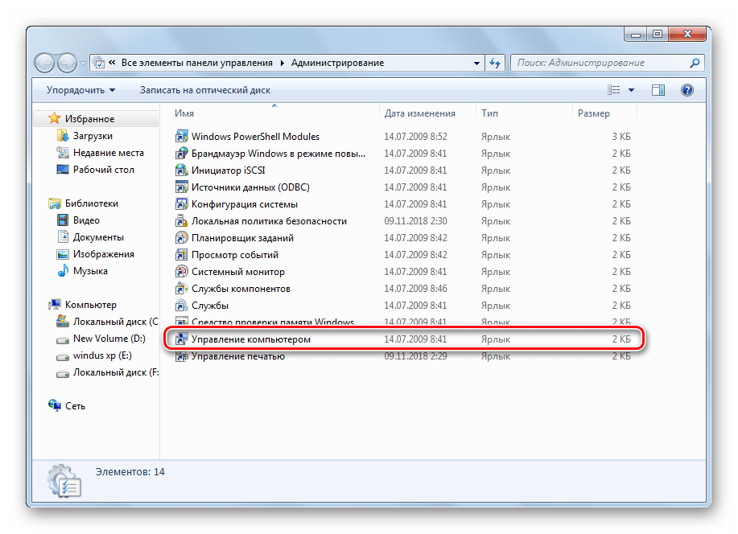Toggle the preview pane icon

[658, 90]
